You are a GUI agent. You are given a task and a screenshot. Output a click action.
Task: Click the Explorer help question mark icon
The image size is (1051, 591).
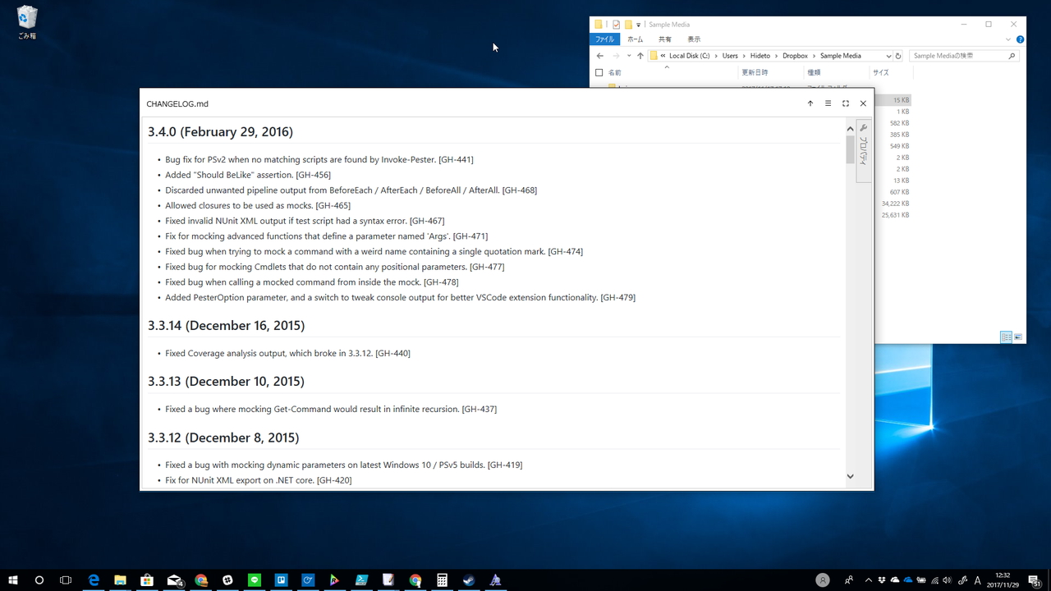1020,39
